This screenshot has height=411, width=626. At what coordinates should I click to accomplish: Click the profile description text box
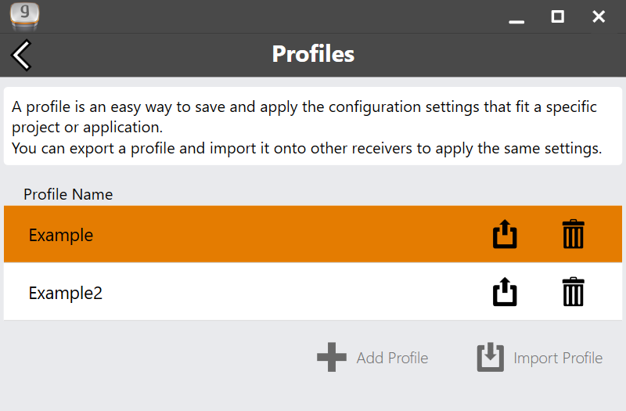click(x=313, y=127)
